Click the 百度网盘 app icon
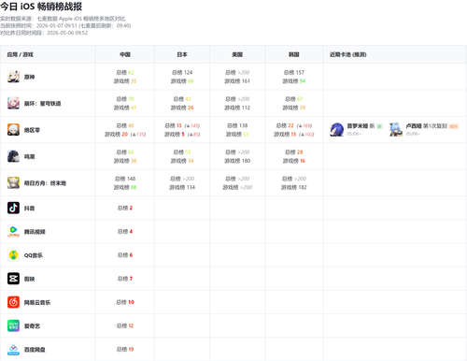The image size is (467, 361). 13,349
